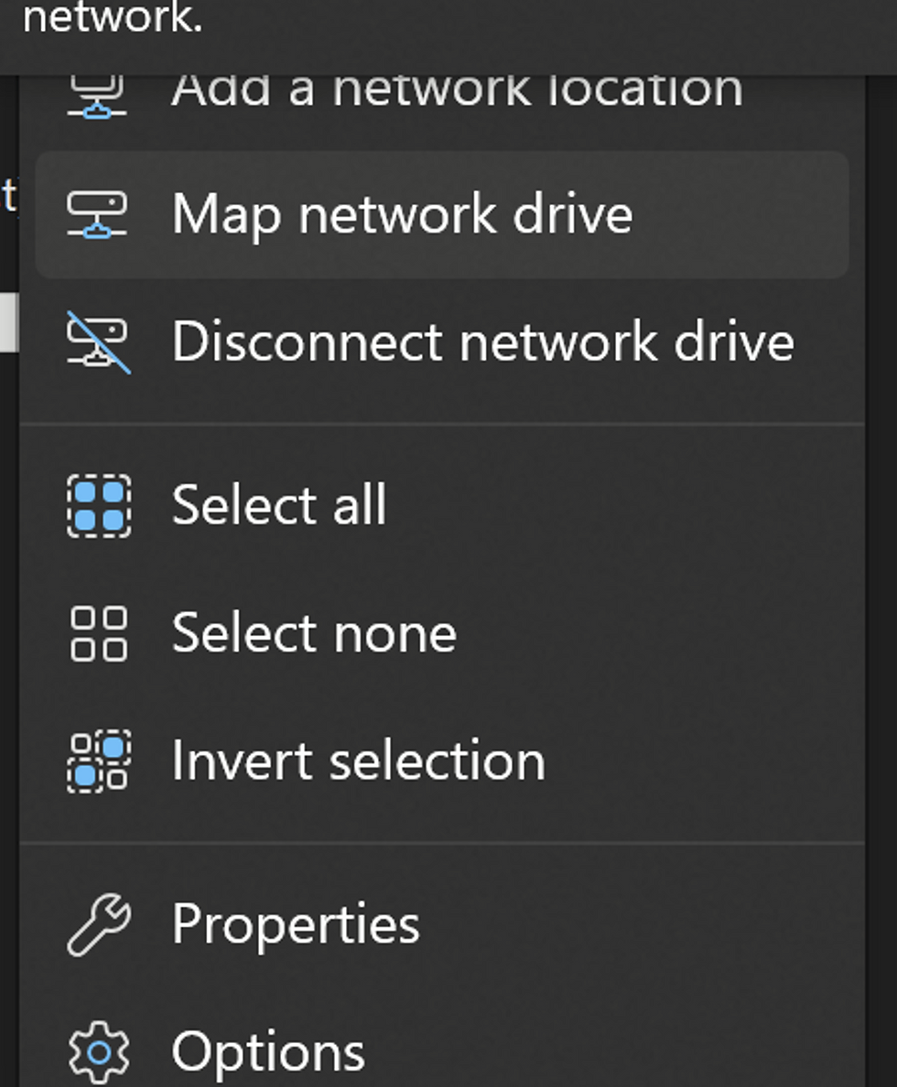Open 'Properties' from the menu
The width and height of the screenshot is (897, 1087).
(x=296, y=925)
